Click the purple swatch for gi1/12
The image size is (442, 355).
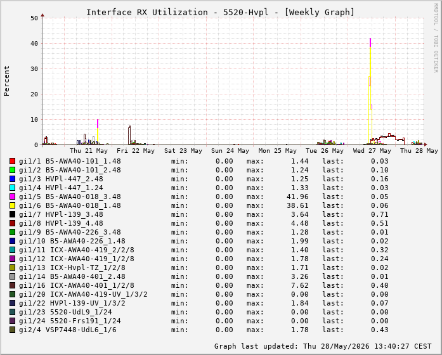click(x=12, y=259)
